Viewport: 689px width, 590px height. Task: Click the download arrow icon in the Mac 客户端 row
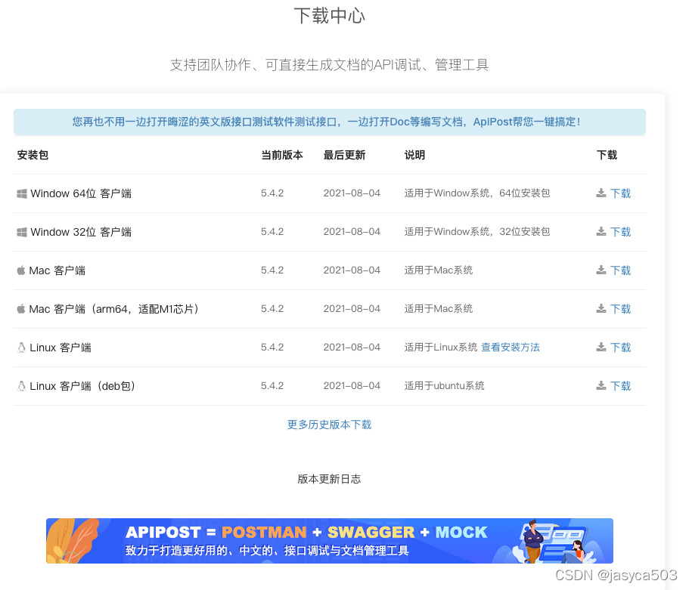pos(601,270)
